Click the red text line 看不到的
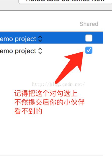This screenshot has height=163, width=112. coord(28,111)
